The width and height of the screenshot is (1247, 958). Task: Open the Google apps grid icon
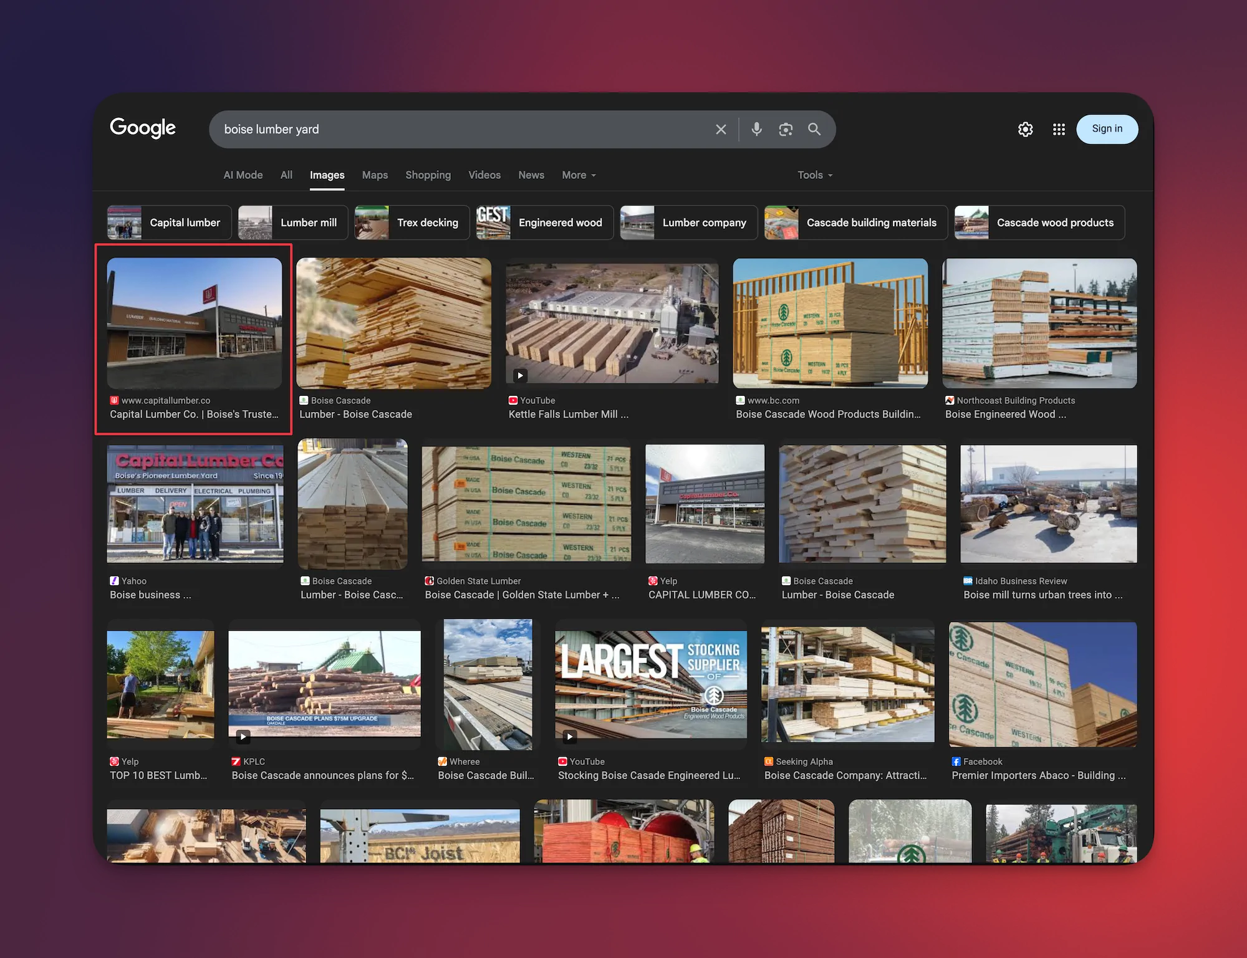1059,129
